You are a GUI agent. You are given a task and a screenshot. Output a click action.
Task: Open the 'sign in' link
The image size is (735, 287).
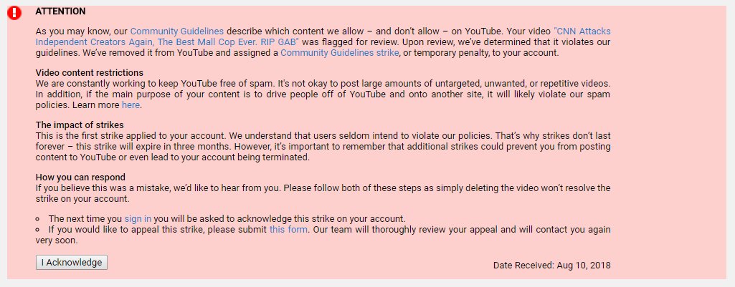[138, 218]
